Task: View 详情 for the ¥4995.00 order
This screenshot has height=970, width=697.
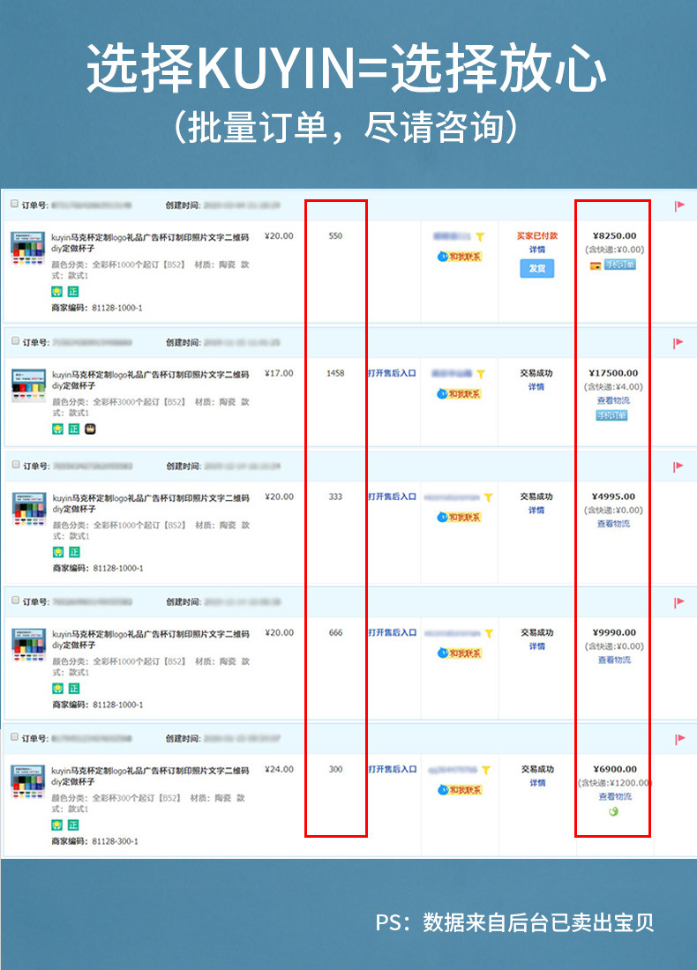Action: click(536, 511)
